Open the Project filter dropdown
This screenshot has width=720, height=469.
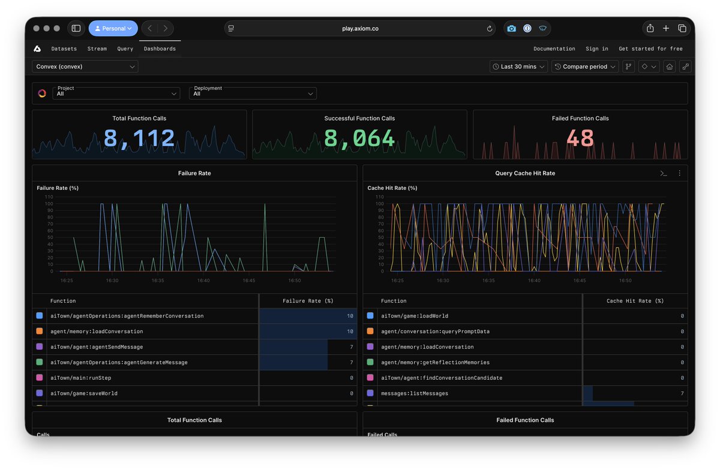pos(116,93)
